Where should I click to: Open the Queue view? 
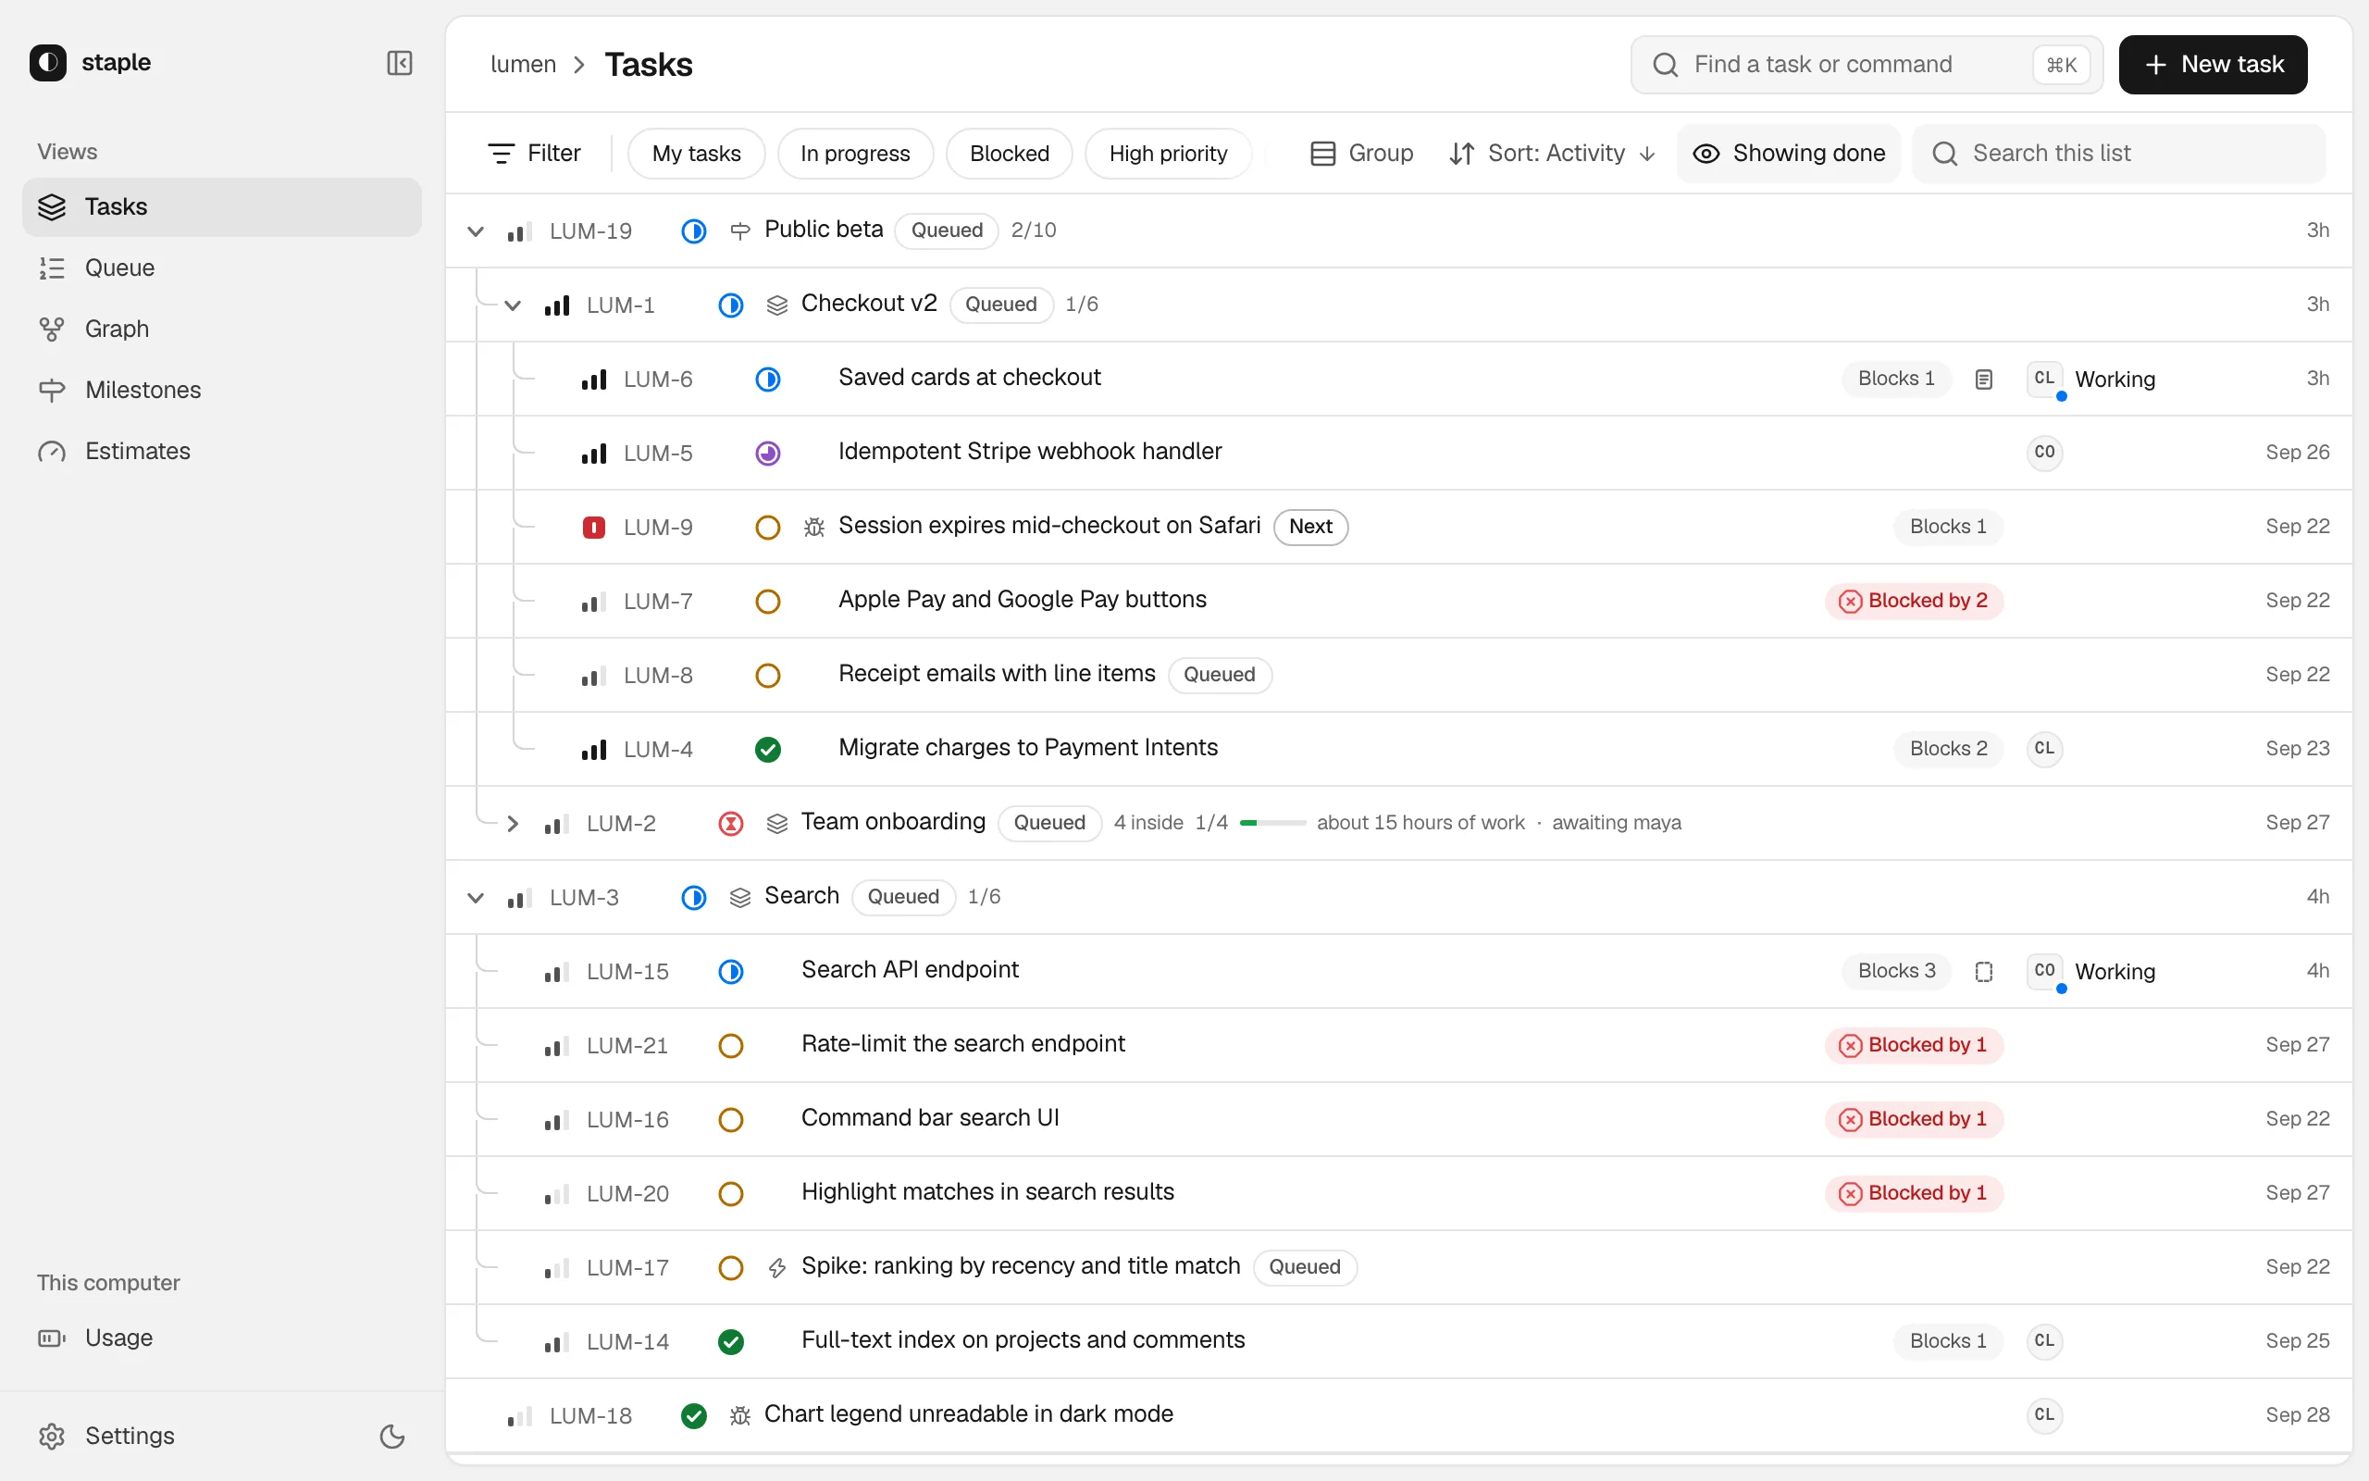pos(222,268)
